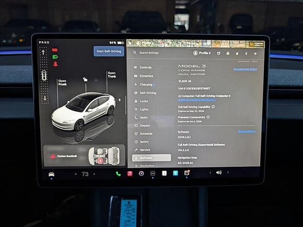The image size is (303, 227).
Task: Open the Lights settings menu
Action: coord(142,109)
